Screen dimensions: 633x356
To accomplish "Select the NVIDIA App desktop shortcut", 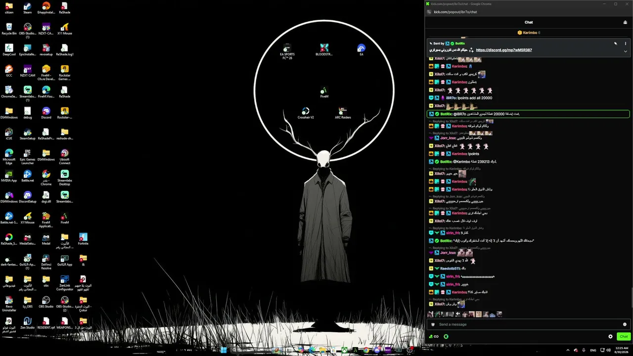I will click(x=9, y=177).
